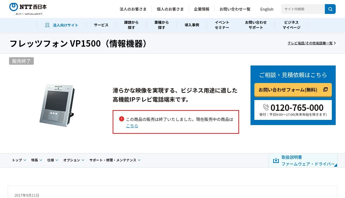Image resolution: width=345 pixels, height=198 pixels.
Task: Click the magnifier search button
Action: [330, 9]
